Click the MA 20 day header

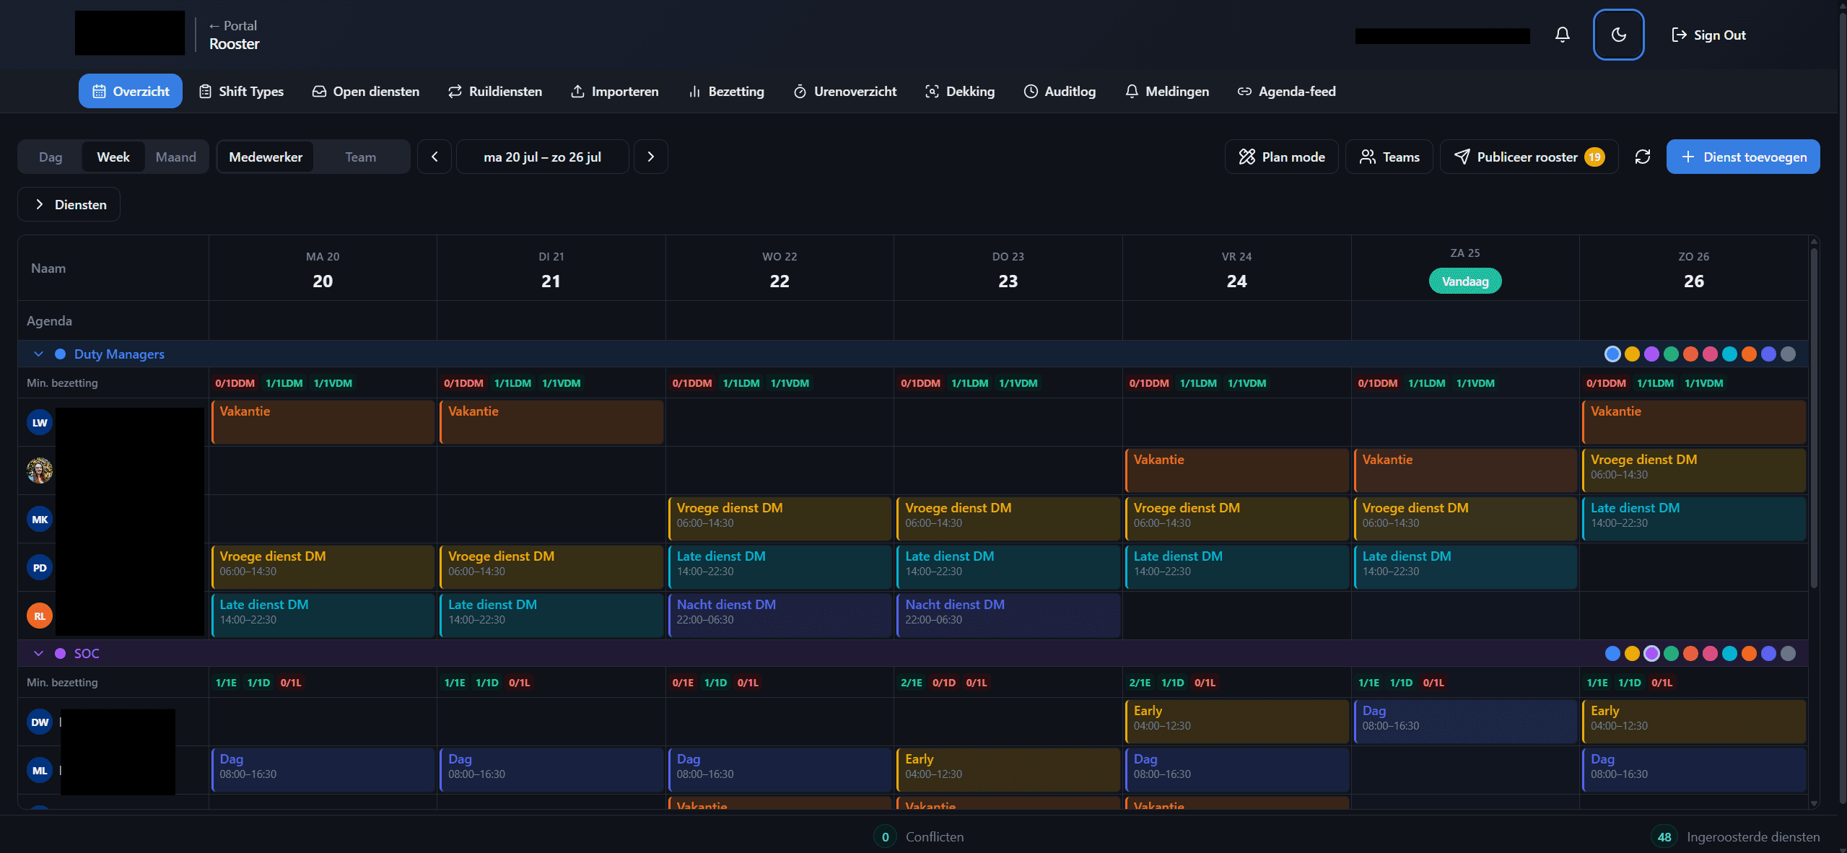coord(323,269)
